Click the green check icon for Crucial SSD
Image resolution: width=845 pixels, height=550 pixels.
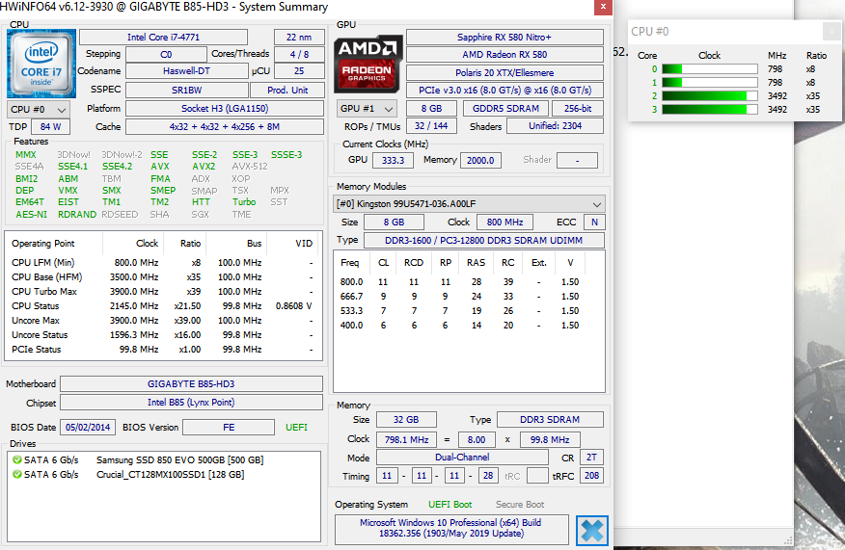(17, 475)
